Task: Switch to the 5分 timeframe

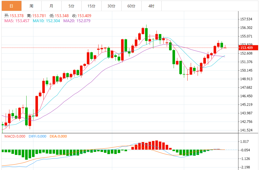Action: (x=71, y=6)
